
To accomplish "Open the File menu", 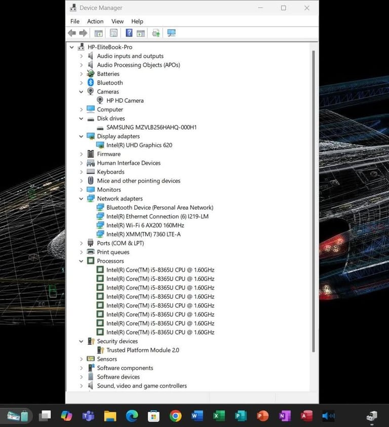I will (75, 21).
